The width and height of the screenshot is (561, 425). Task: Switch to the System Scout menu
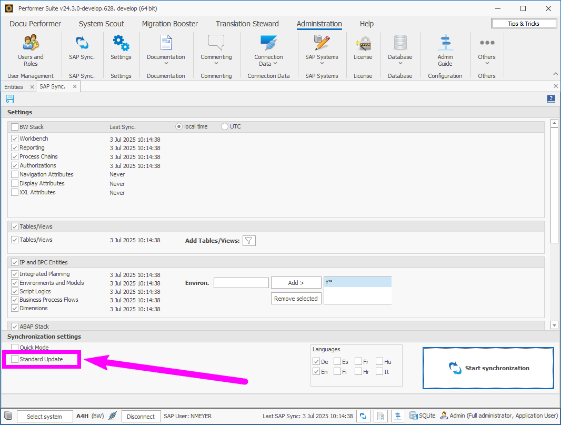point(102,24)
